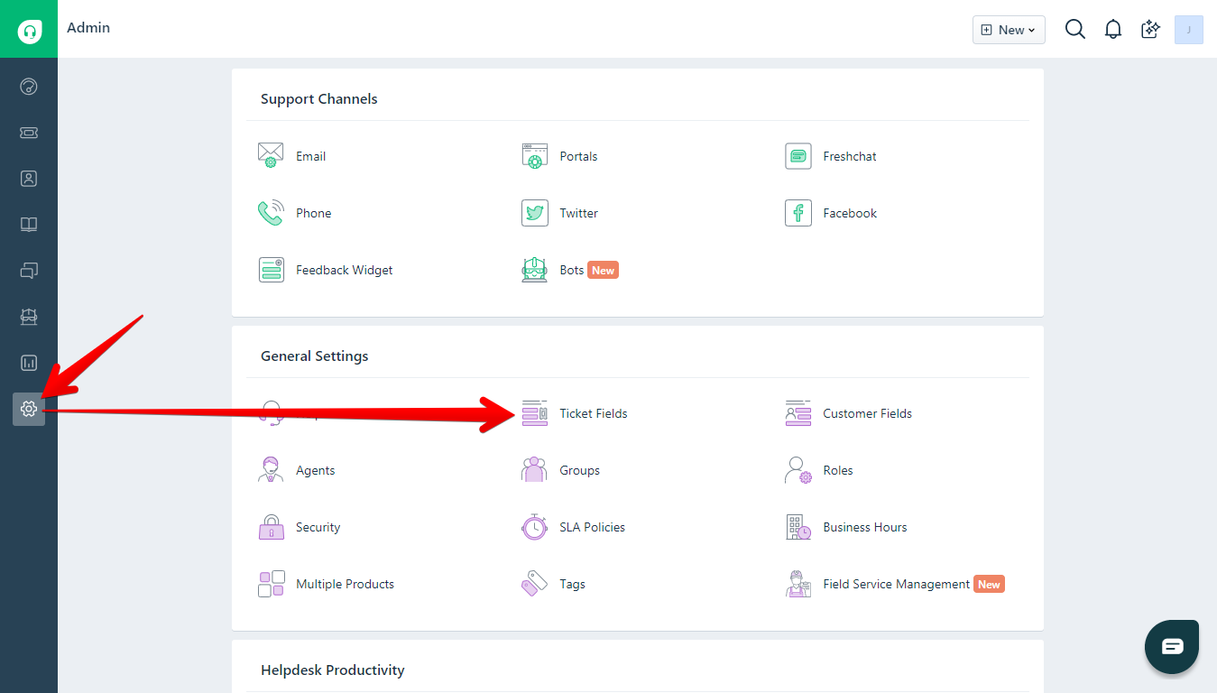Expand the New dropdown button
Viewport: 1217px width, 693px height.
tap(1009, 30)
